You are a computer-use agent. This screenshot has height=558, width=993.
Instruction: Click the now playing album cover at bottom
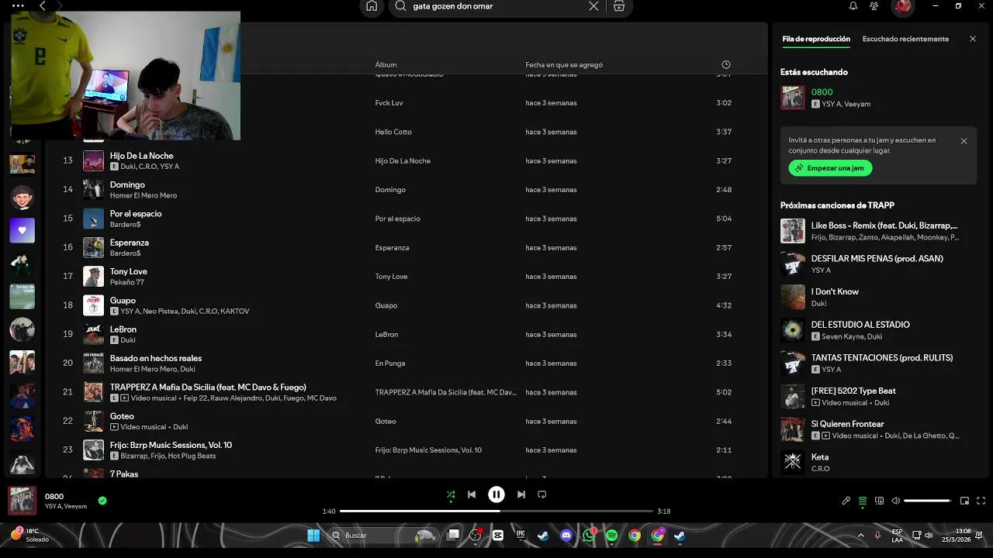(22, 501)
